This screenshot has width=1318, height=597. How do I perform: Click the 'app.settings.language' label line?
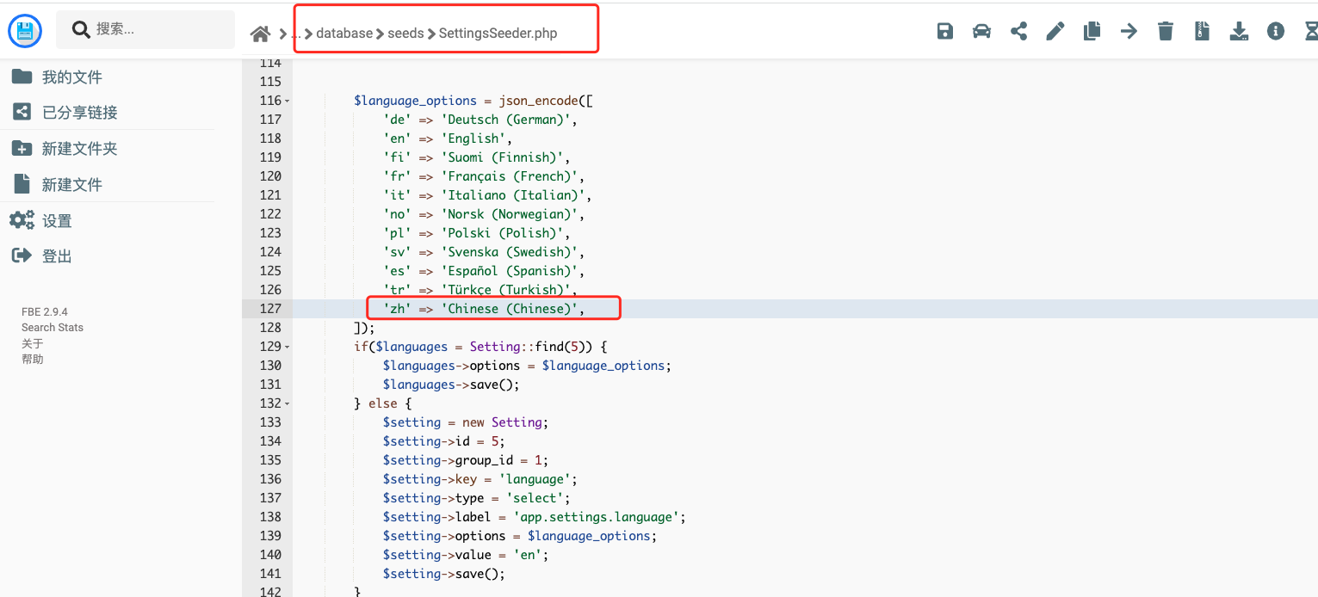click(x=534, y=517)
